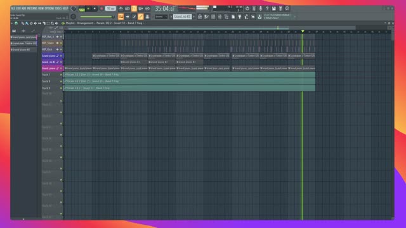This screenshot has width=406, height=228.
Task: Toggle wait for input icon
Action: click(128, 8)
